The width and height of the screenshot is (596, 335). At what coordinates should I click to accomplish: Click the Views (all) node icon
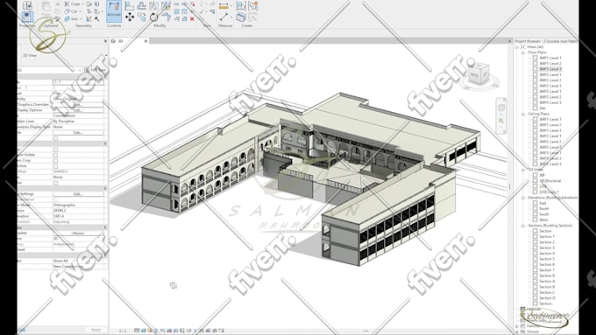tap(522, 46)
